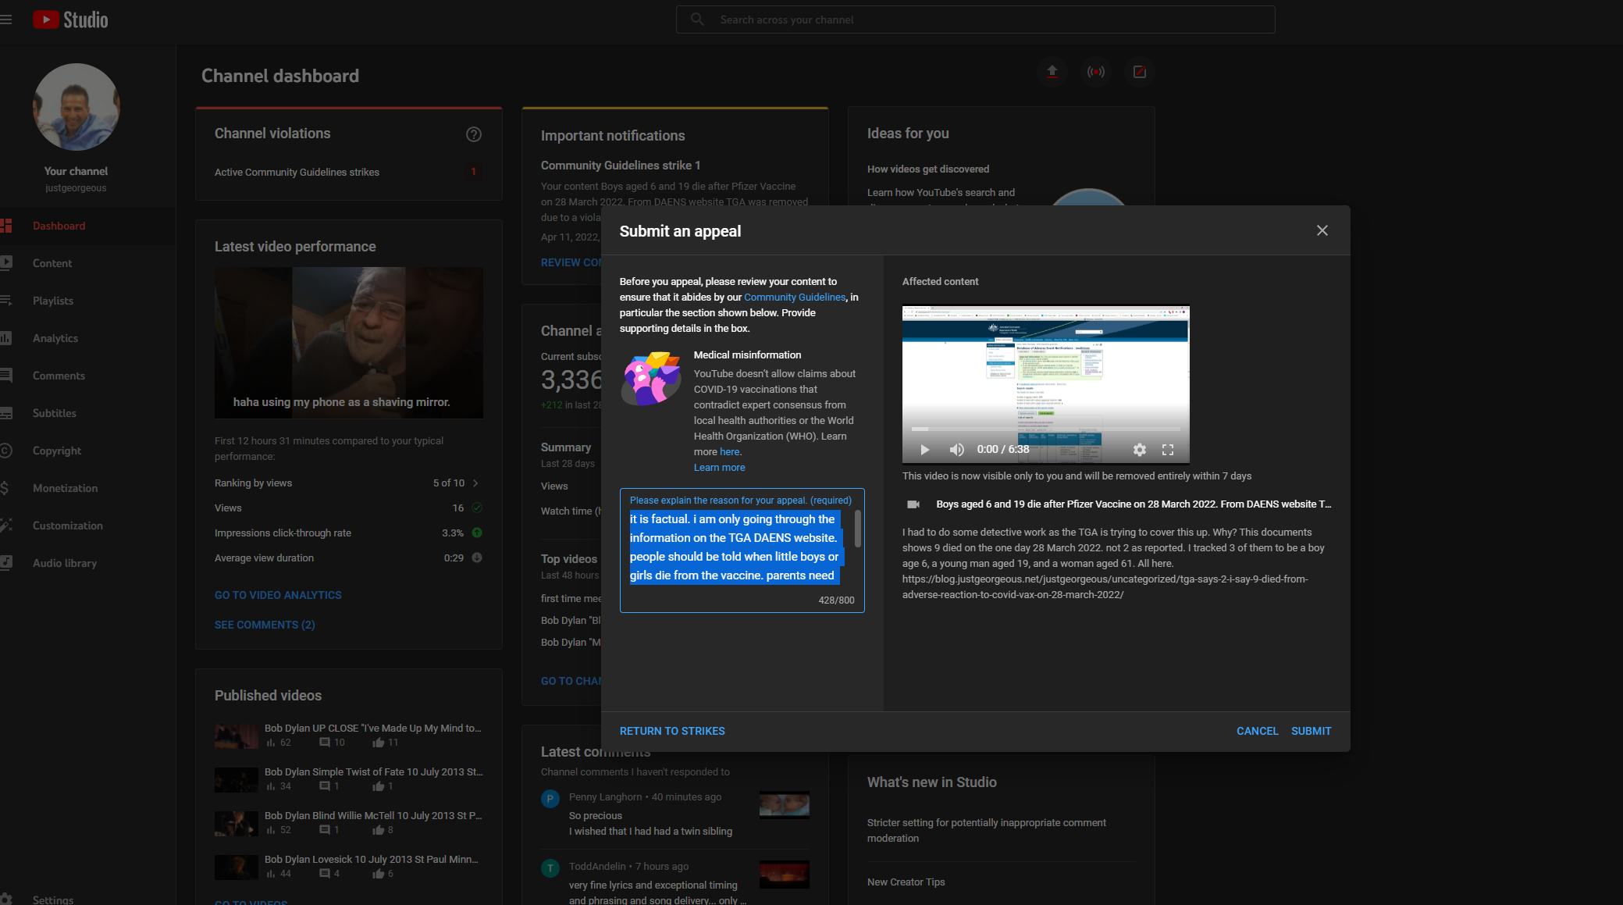Screen dimensions: 1623x905
Task: Open Bob Dylan Blind Willie McTell video
Action: pos(236,823)
